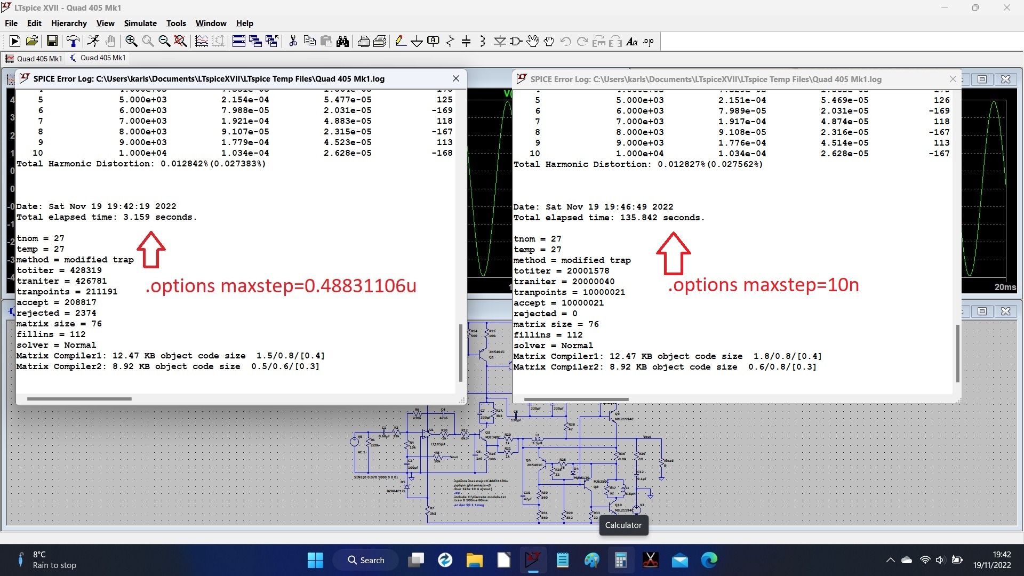Click the taskbar Search box
Viewport: 1024px width, 576px height.
[366, 560]
